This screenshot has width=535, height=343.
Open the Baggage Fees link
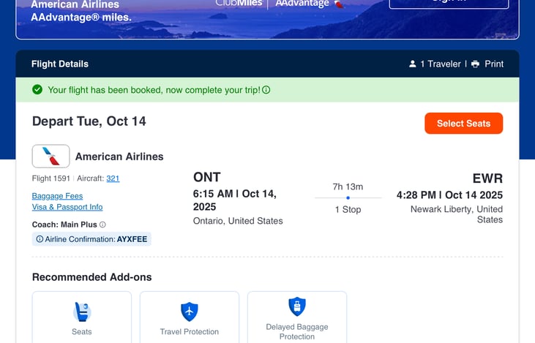tap(57, 196)
